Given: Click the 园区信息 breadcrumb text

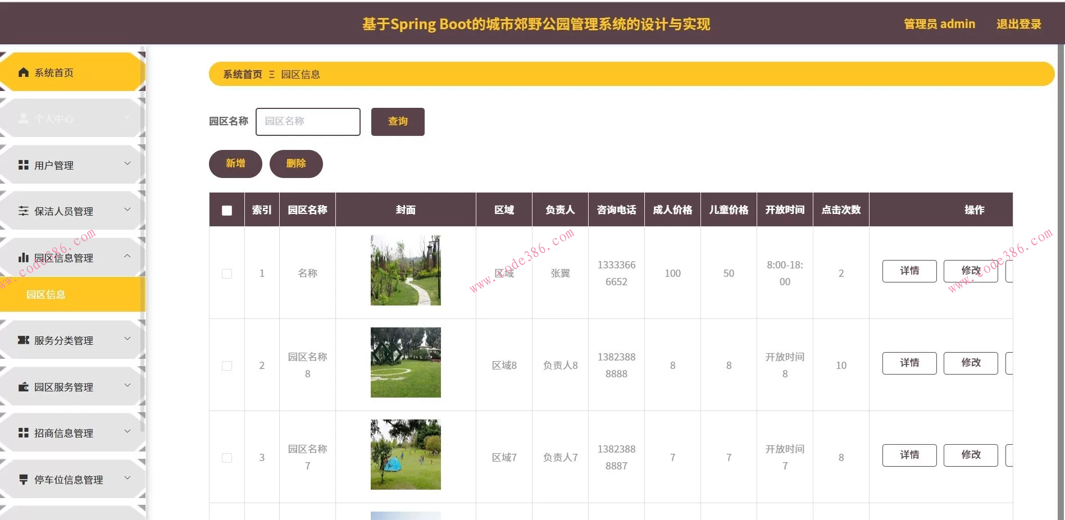Looking at the screenshot, I should click(301, 74).
